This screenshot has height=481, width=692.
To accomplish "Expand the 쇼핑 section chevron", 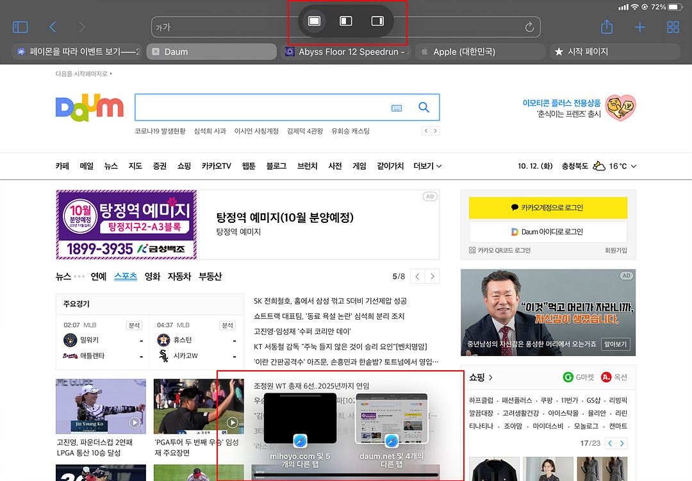I will coord(491,377).
